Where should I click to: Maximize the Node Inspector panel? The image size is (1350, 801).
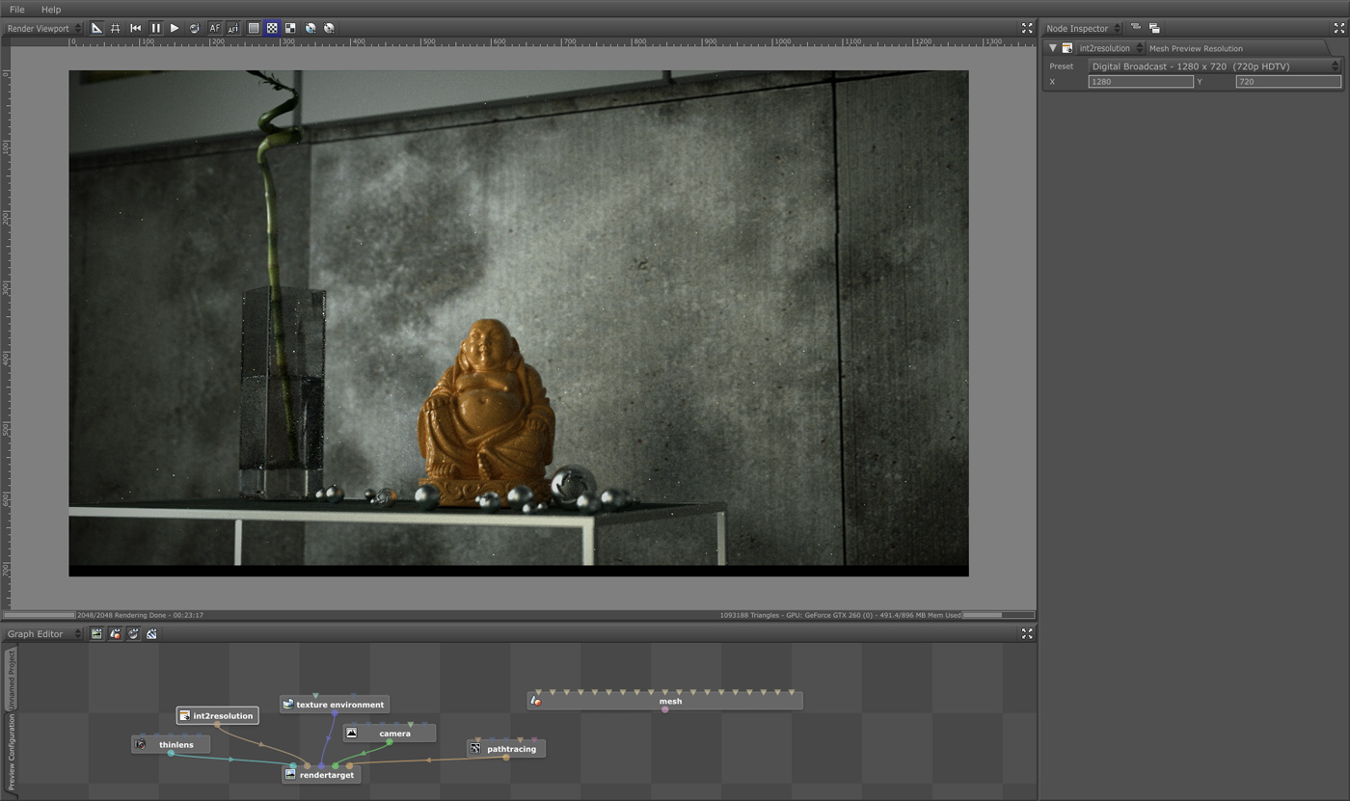coord(1339,28)
